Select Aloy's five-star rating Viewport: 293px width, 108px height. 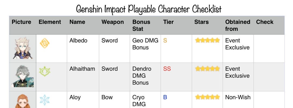coord(208,97)
